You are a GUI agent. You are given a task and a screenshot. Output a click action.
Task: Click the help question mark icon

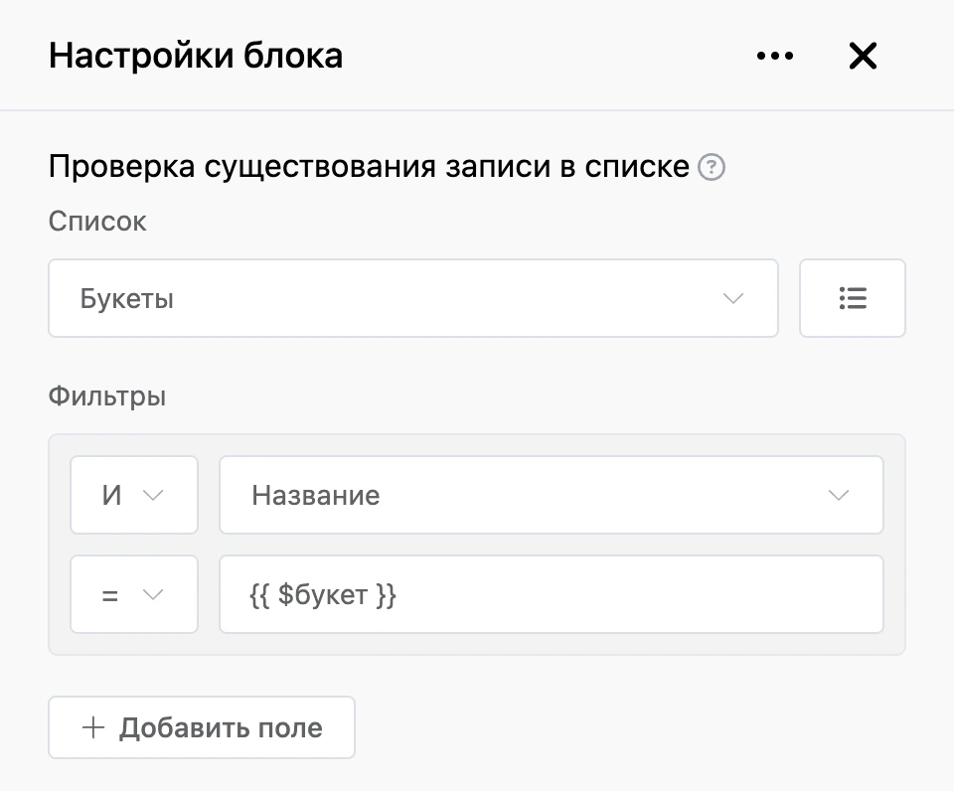click(712, 167)
